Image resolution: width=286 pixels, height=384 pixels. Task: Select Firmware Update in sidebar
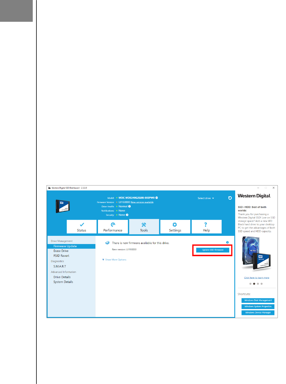click(x=71, y=246)
